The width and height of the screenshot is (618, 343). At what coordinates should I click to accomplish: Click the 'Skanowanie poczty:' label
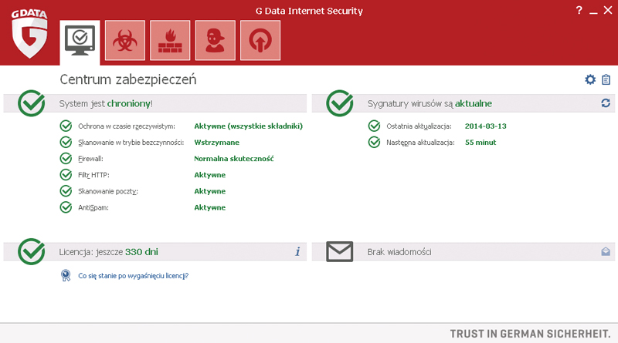point(108,191)
